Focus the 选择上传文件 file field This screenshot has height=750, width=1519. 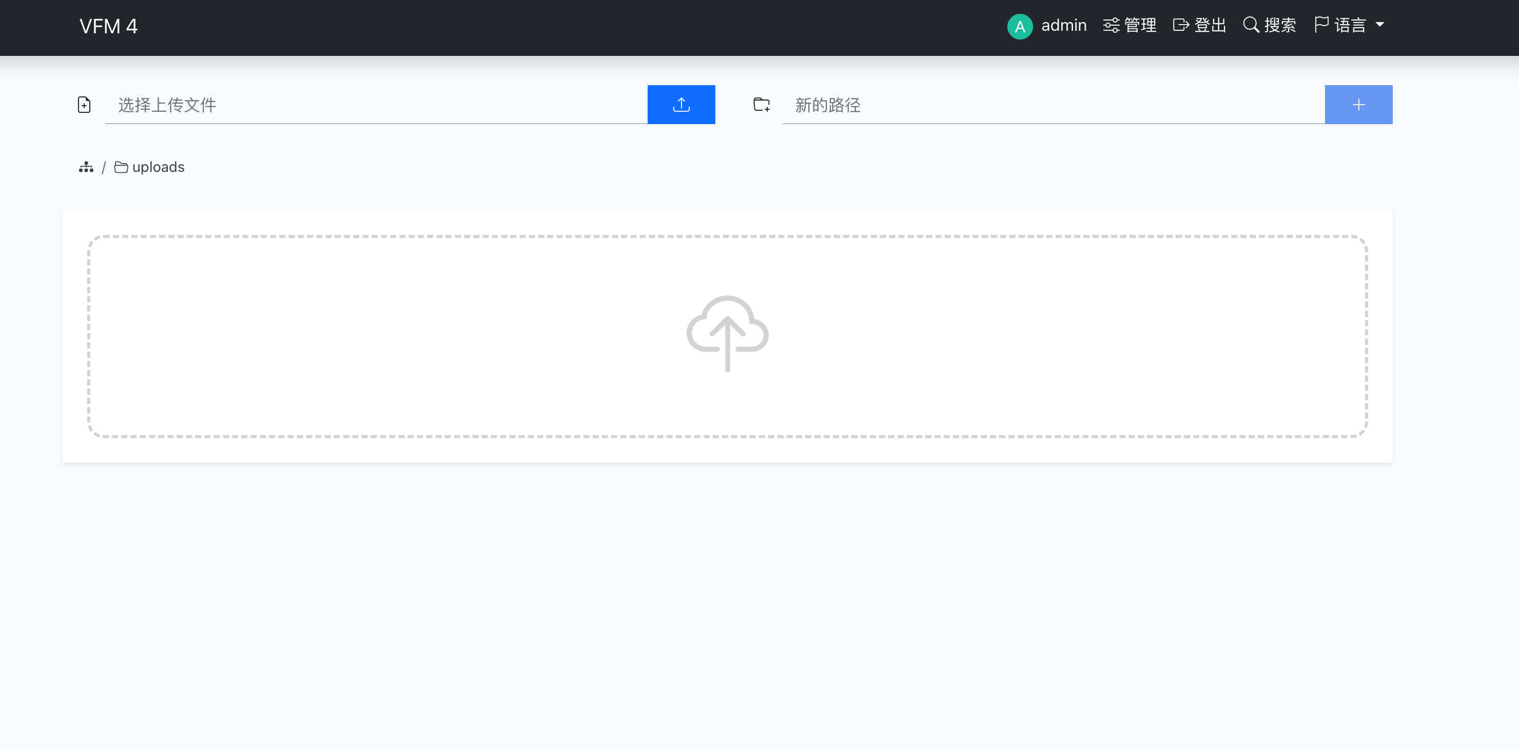point(376,105)
